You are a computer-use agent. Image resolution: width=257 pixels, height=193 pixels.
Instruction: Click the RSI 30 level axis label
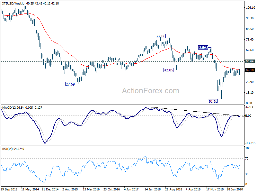[247, 174]
